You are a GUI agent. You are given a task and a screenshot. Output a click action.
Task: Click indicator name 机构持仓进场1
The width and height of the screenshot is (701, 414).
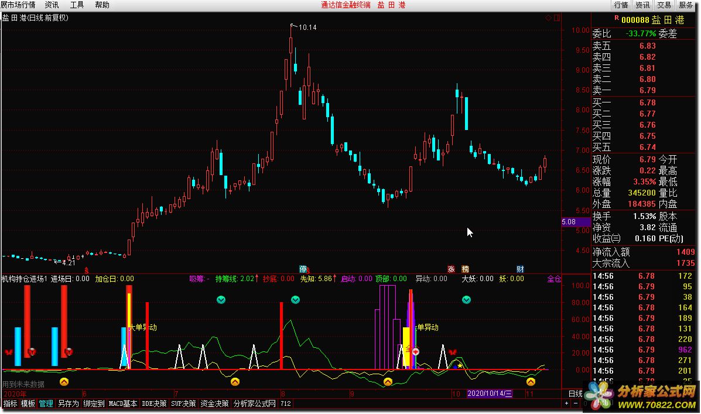coord(25,279)
